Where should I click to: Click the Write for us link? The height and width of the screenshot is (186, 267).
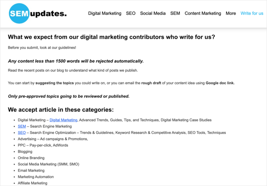tap(252, 13)
